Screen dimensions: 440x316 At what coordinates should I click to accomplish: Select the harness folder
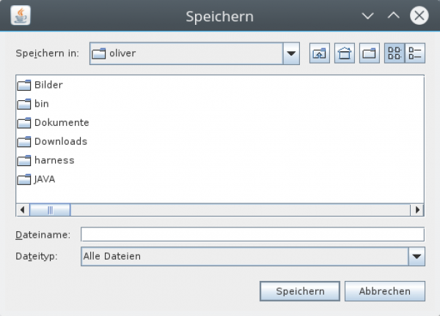(54, 160)
